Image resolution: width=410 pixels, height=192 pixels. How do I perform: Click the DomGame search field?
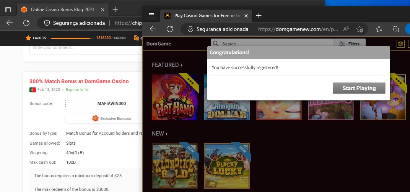(x=272, y=44)
